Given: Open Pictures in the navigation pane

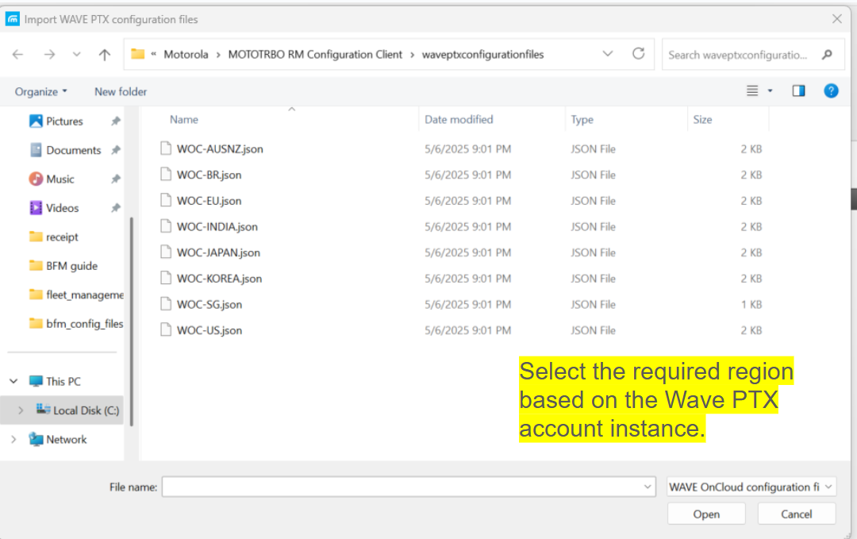Looking at the screenshot, I should [x=64, y=121].
